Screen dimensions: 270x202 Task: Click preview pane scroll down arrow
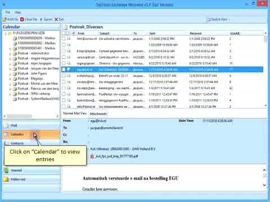264,185
